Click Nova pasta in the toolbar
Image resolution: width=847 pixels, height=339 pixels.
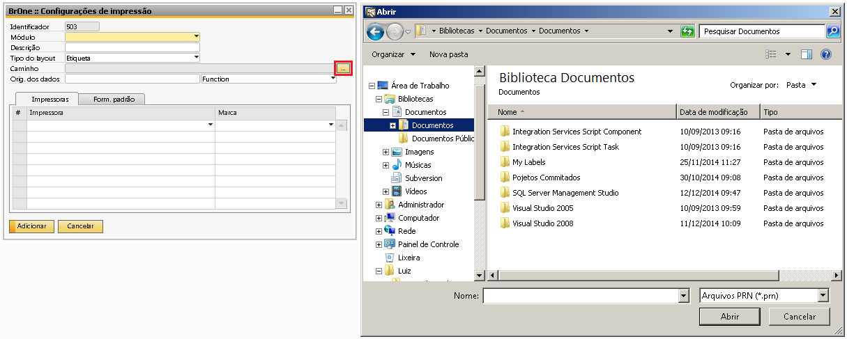[x=449, y=54]
